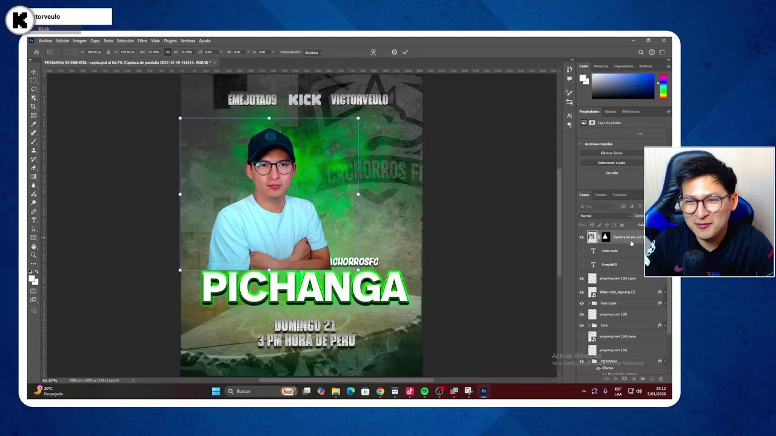The image size is (776, 436).
Task: Select the Eyedropper tool
Action: point(33,124)
